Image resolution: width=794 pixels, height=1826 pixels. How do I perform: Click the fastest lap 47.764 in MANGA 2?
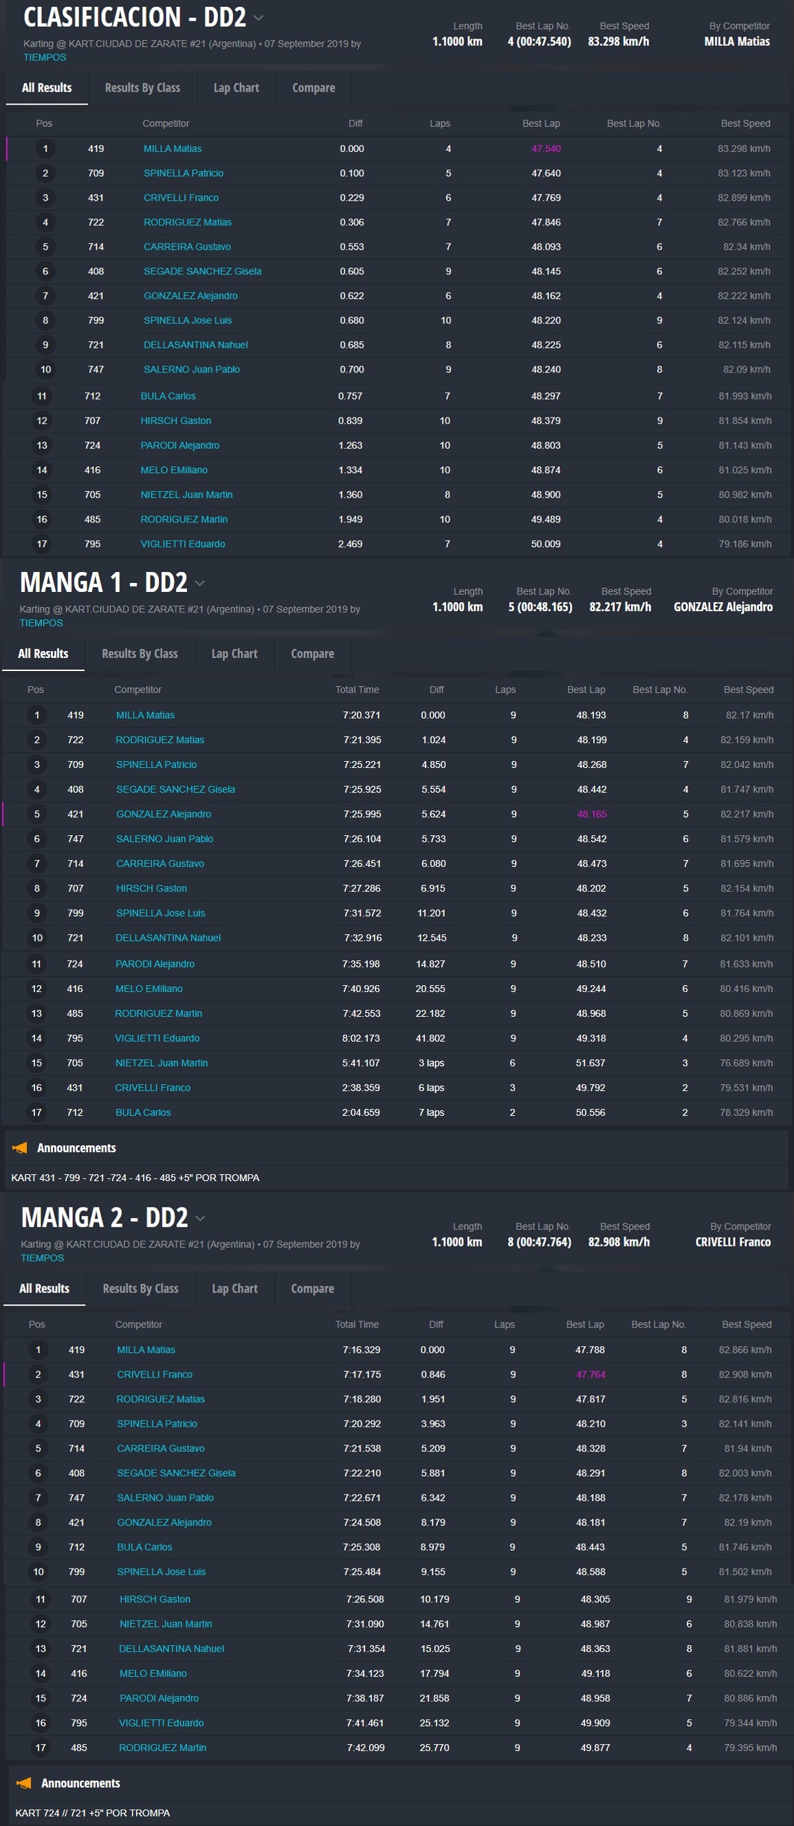click(x=590, y=1374)
